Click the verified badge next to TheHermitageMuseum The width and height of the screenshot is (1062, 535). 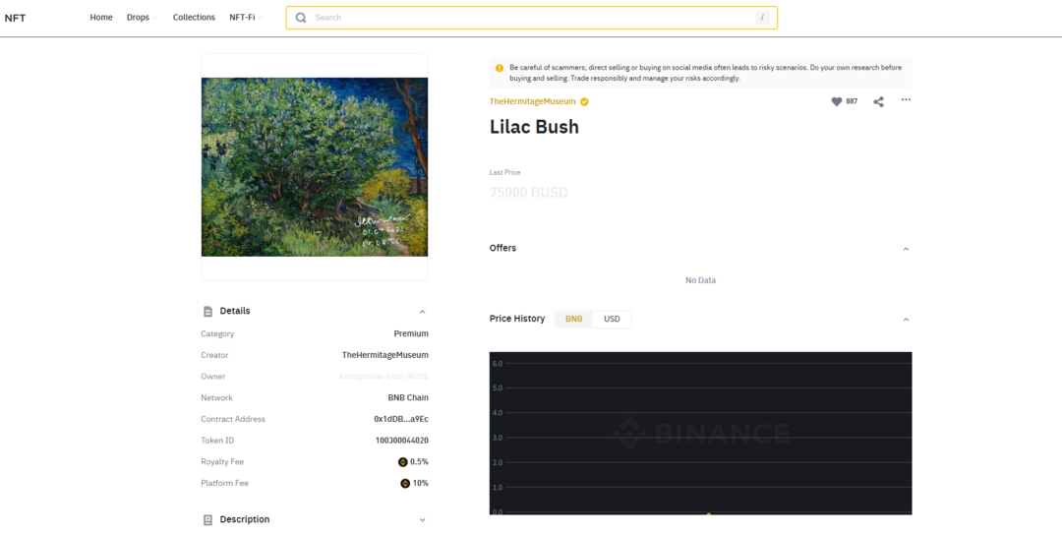pyautogui.click(x=584, y=101)
